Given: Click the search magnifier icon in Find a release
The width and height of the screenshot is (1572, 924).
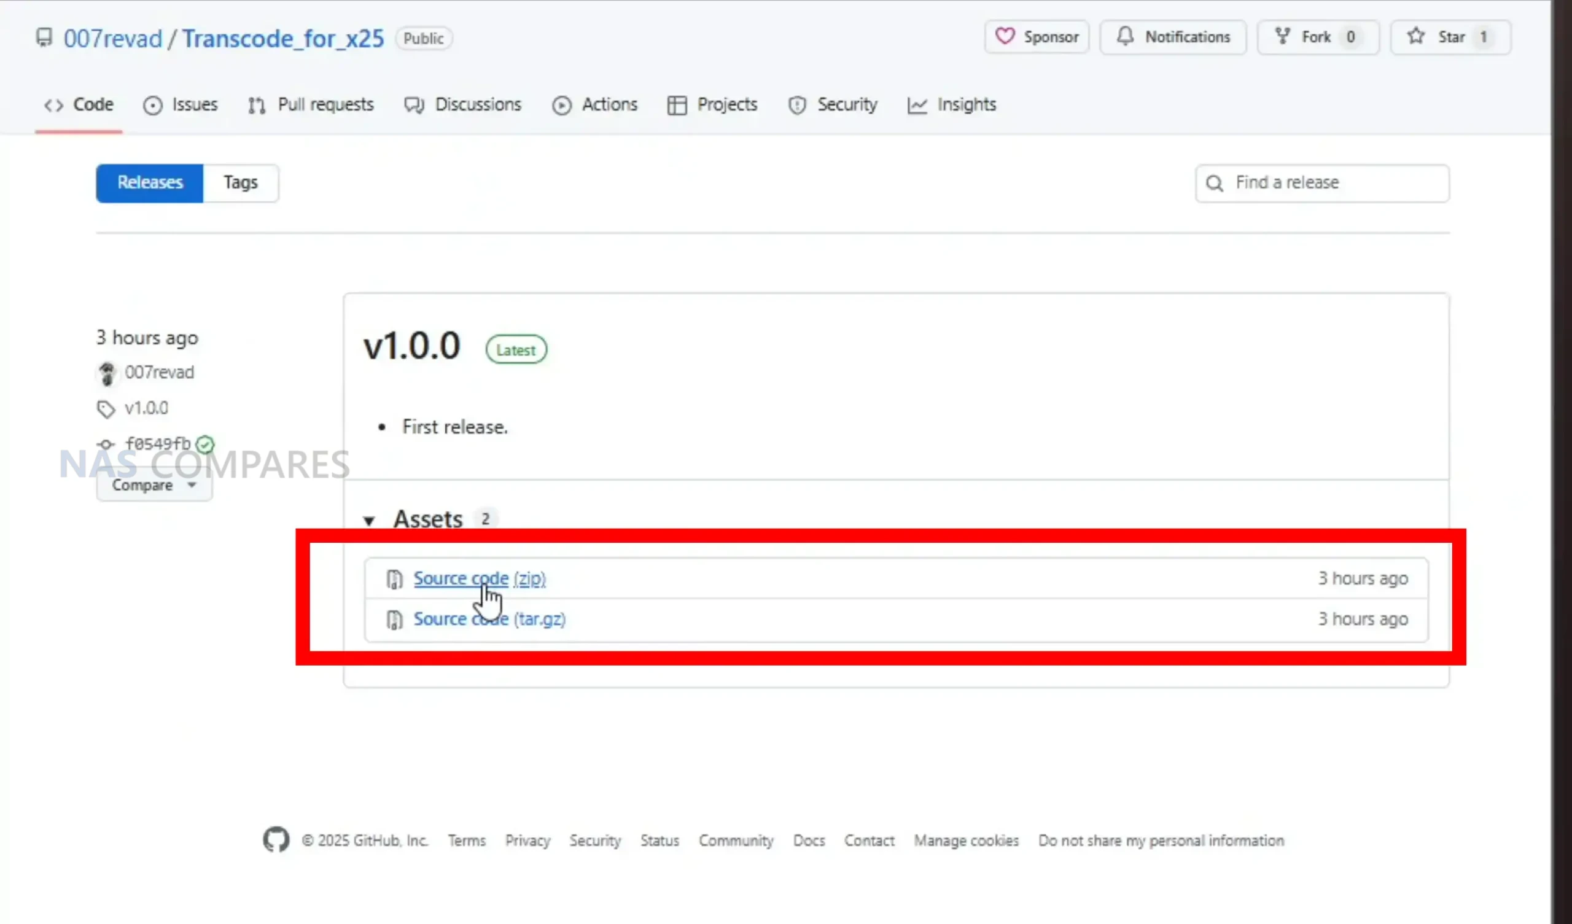Looking at the screenshot, I should click(1214, 184).
